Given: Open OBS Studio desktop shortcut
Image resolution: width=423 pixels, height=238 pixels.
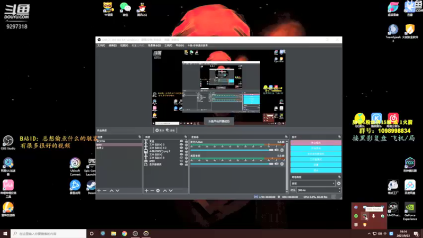Looking at the screenshot, I should pos(8,143).
